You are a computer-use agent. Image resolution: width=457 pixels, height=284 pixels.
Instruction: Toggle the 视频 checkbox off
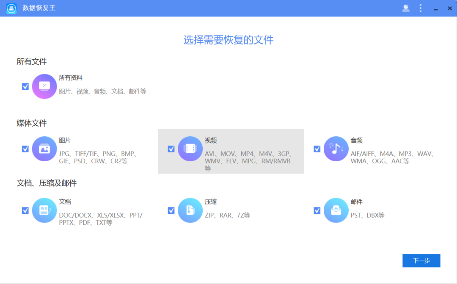click(171, 149)
